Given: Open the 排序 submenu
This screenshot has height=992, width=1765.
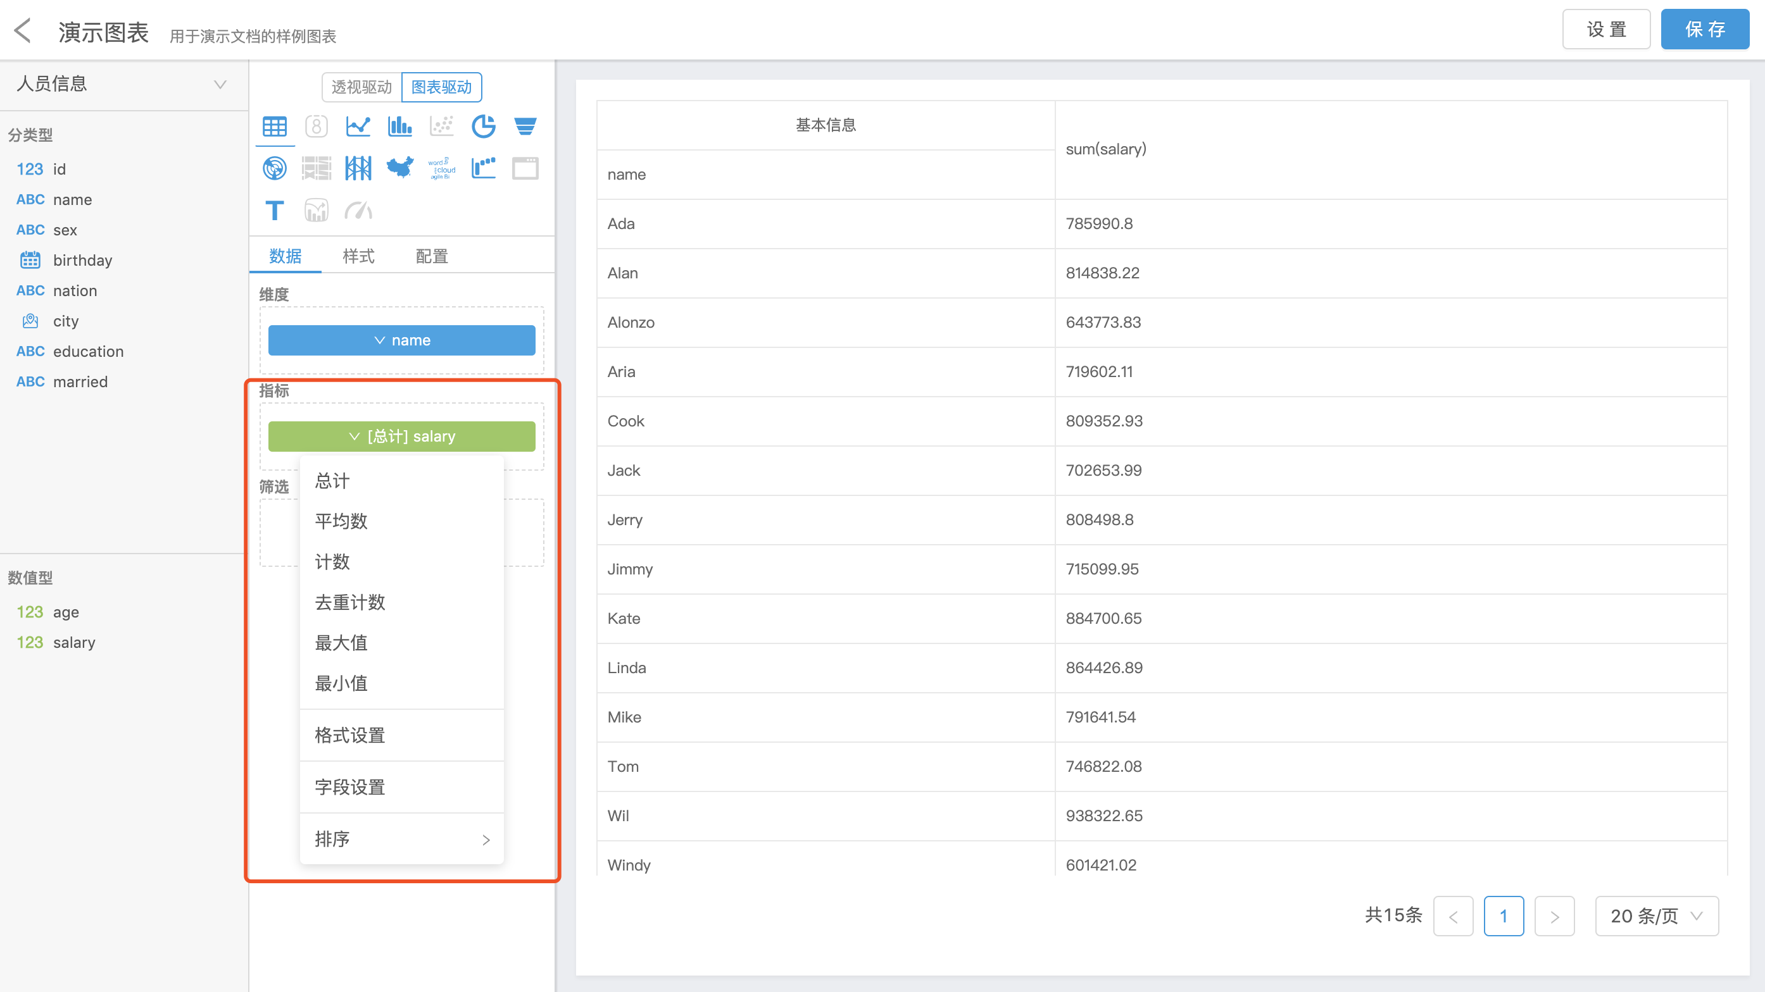Looking at the screenshot, I should tap(401, 839).
